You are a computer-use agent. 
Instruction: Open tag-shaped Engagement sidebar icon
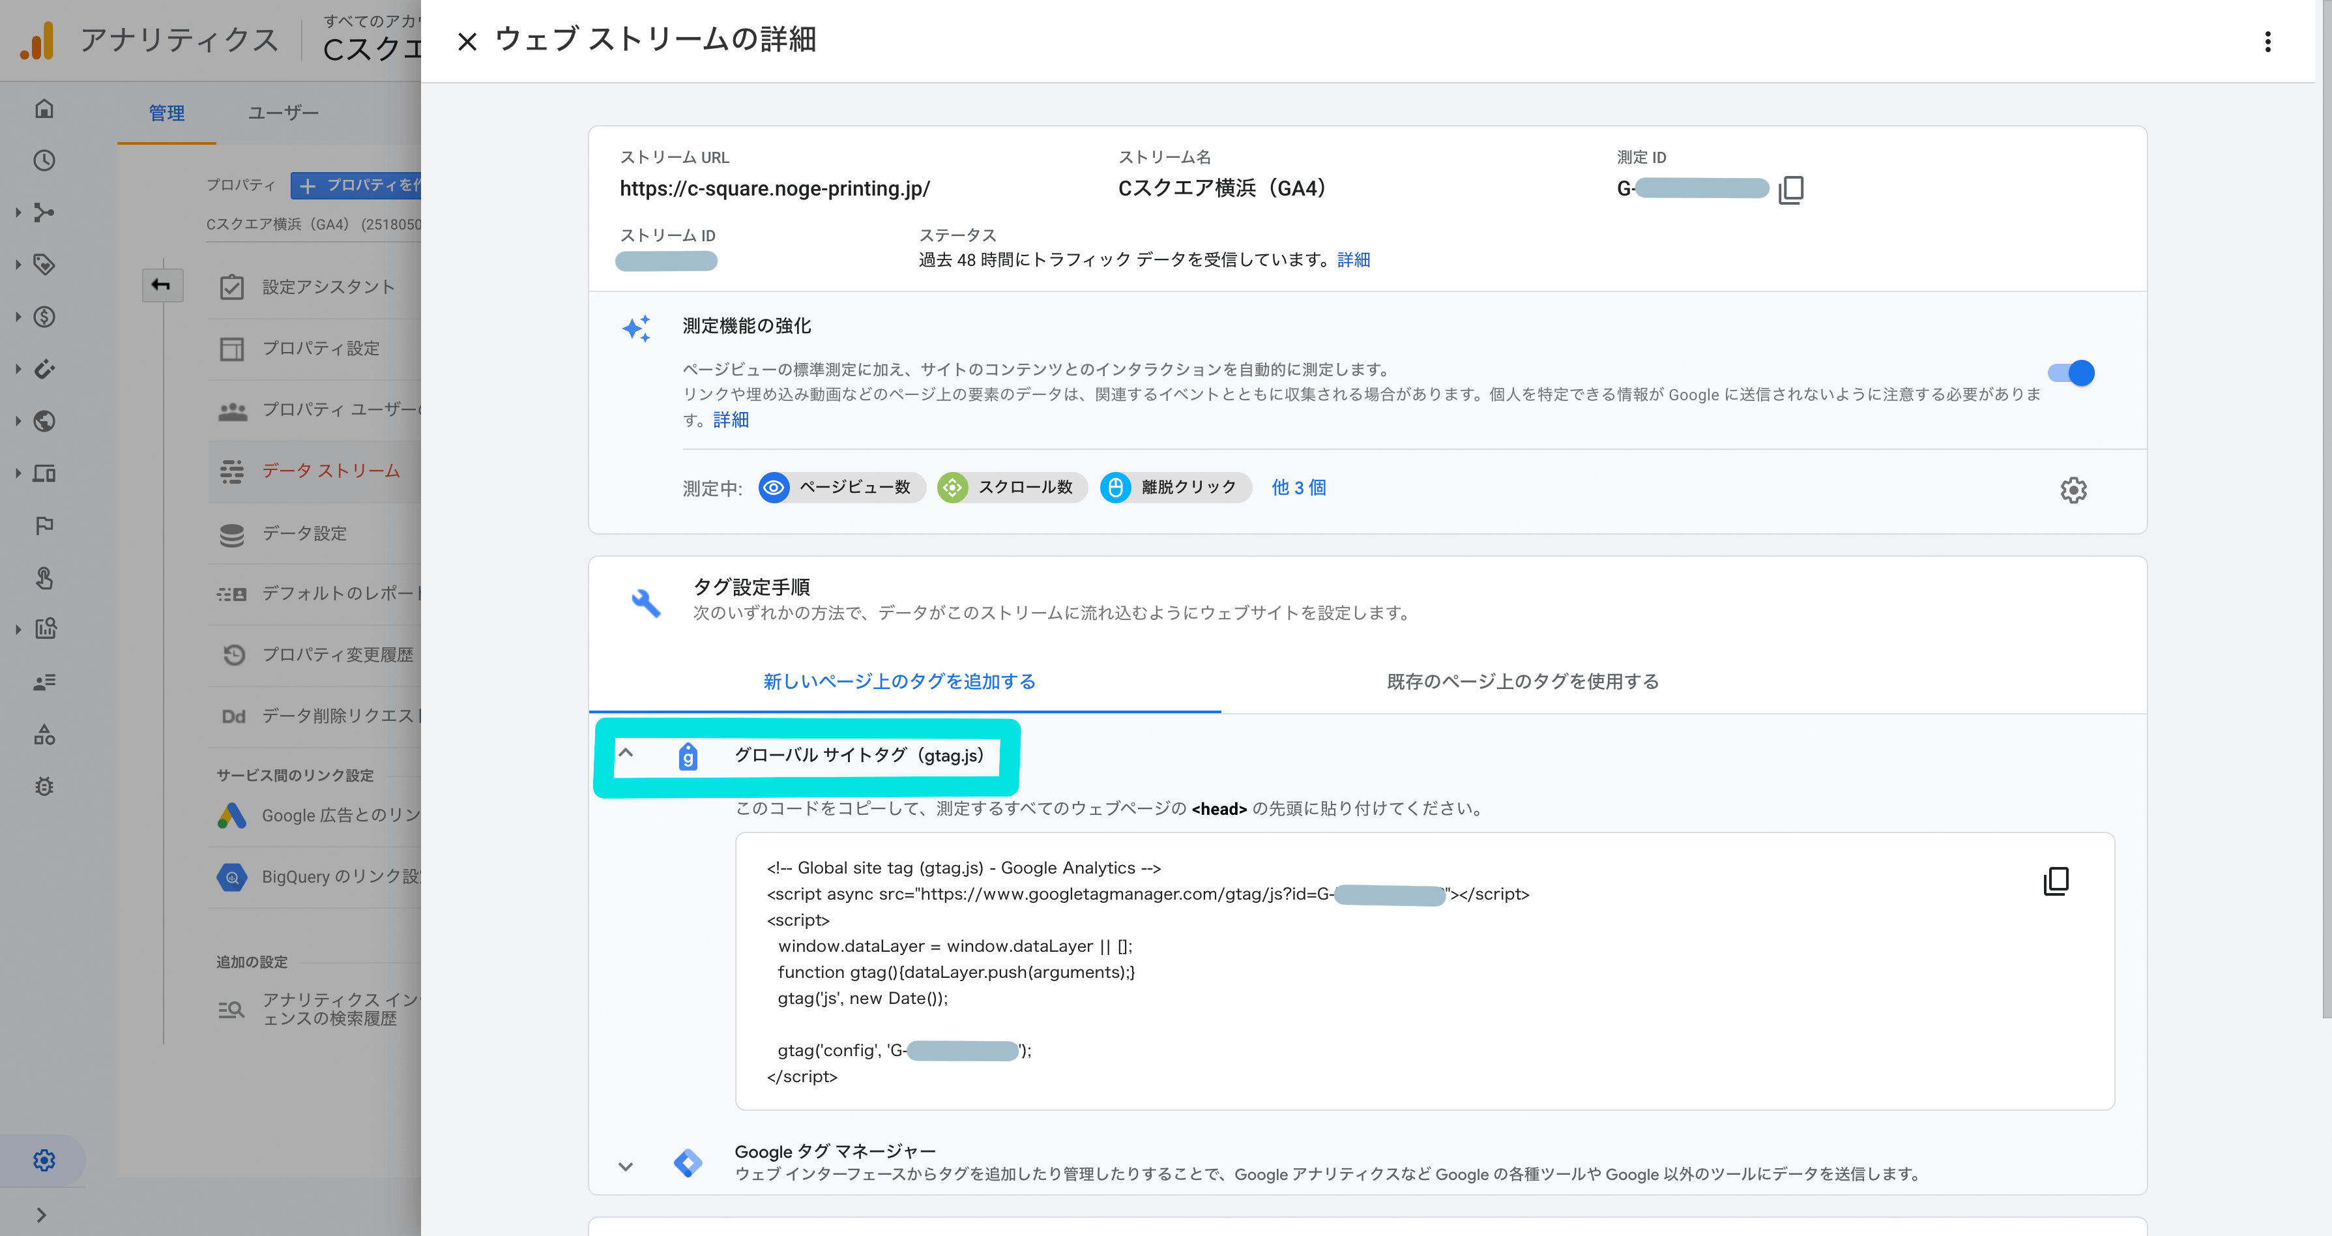point(44,265)
